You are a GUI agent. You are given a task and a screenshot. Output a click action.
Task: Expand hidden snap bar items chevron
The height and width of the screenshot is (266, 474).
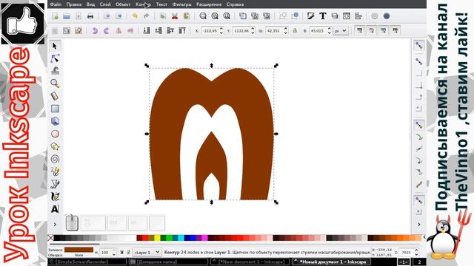(x=418, y=225)
